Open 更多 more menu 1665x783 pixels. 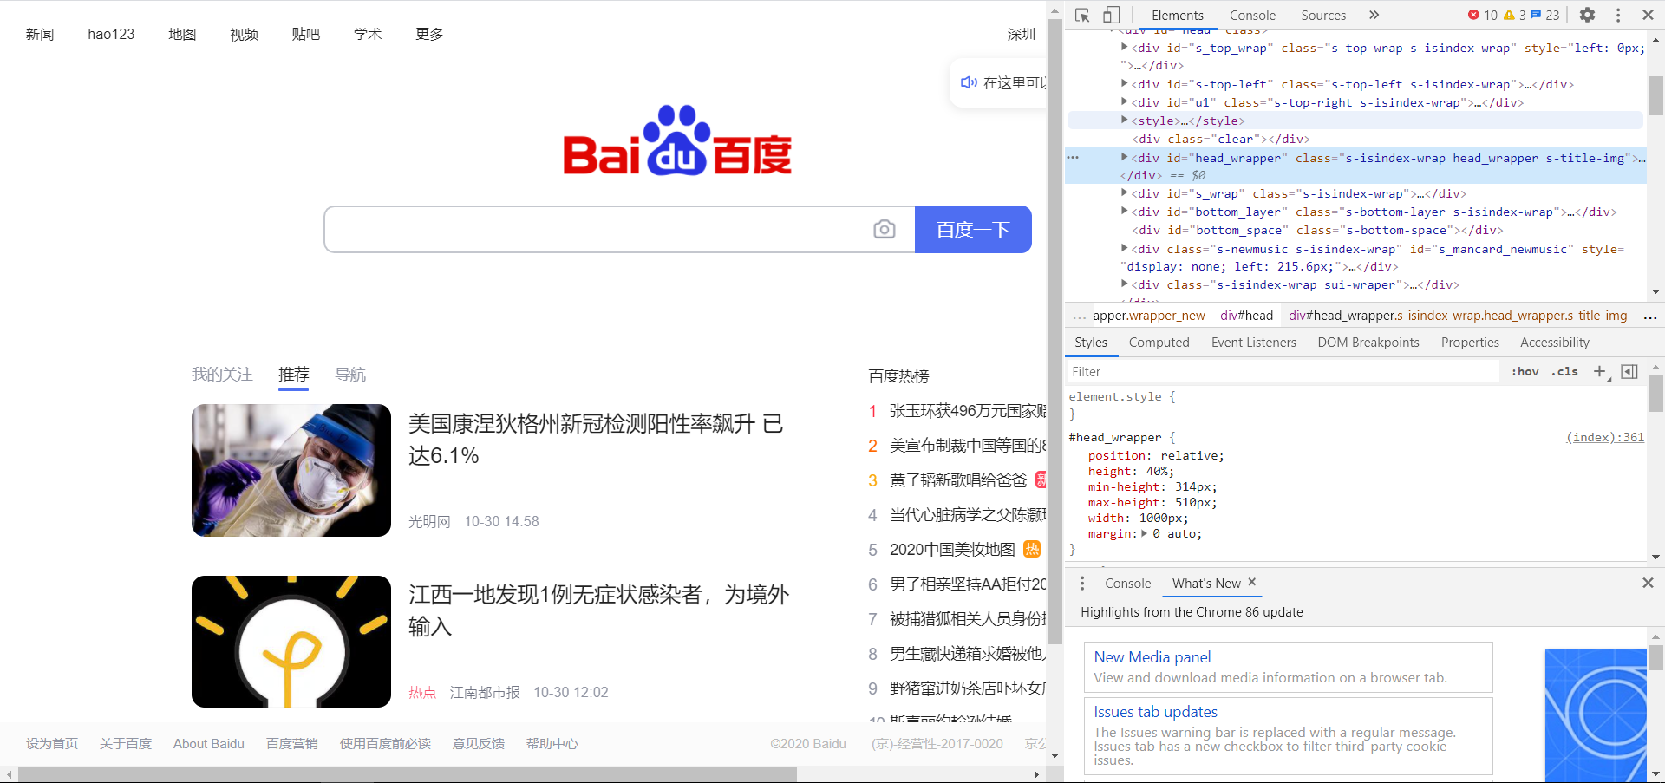[x=429, y=34]
